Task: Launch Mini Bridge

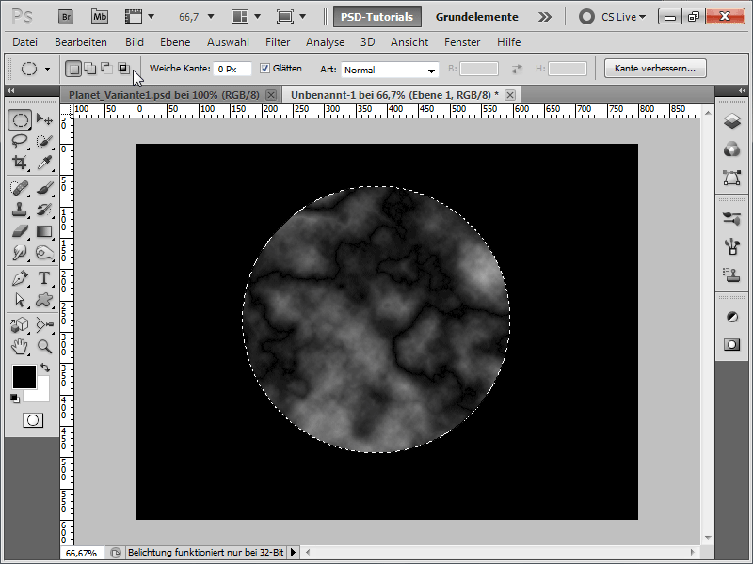Action: pyautogui.click(x=100, y=17)
